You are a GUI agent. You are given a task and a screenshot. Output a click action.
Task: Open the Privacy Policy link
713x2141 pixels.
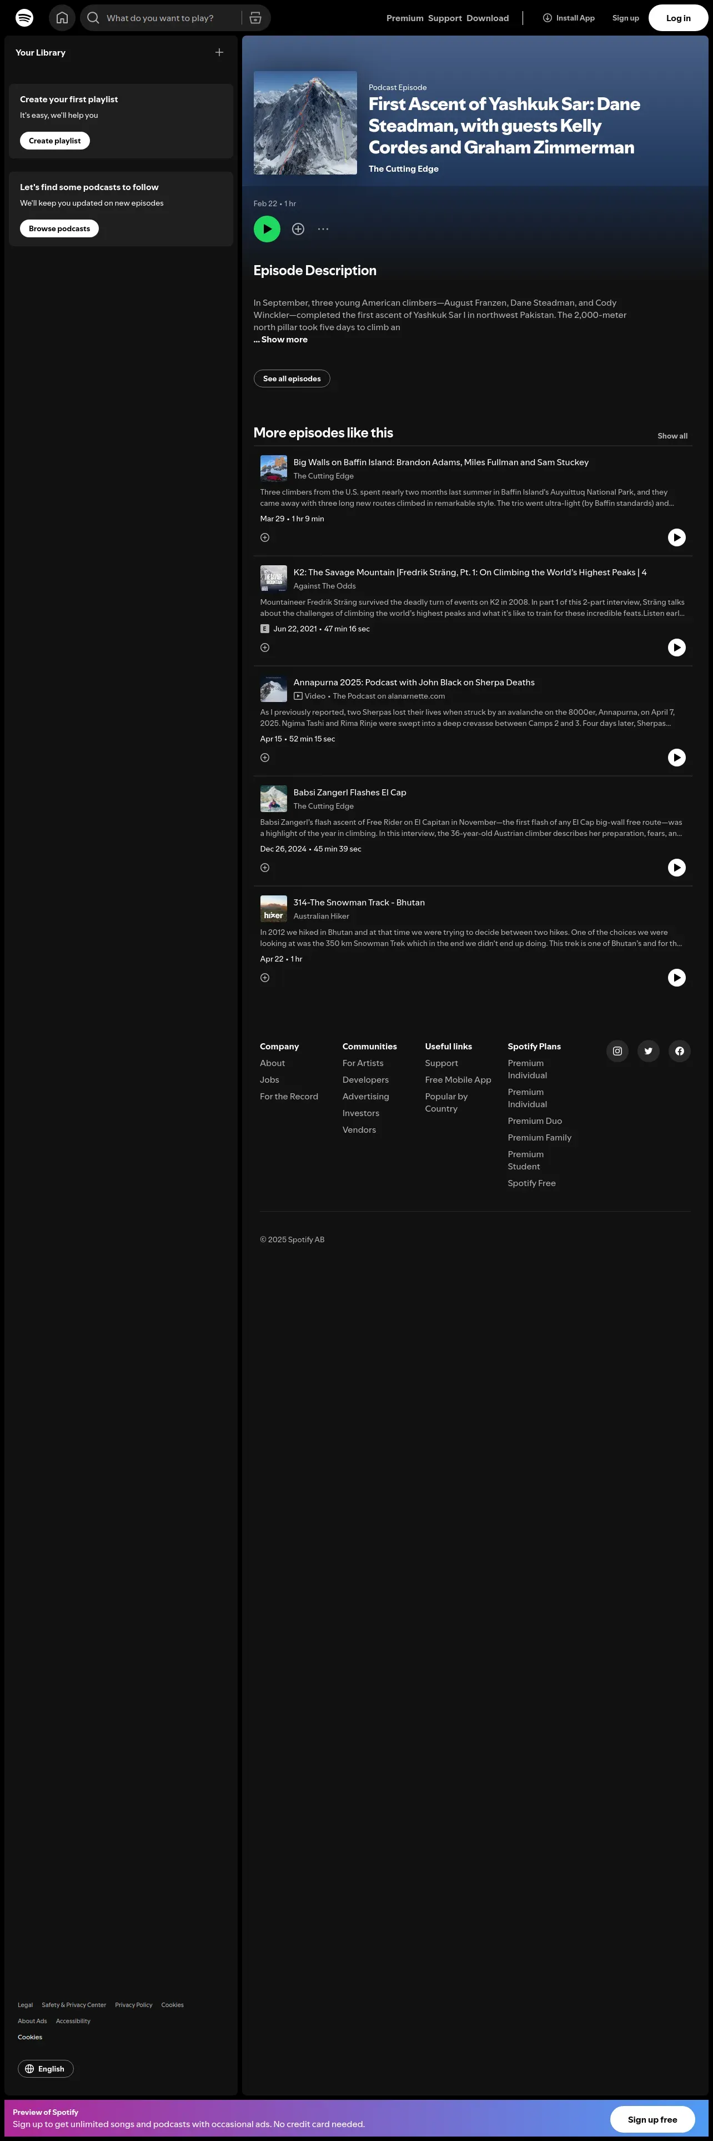134,2005
